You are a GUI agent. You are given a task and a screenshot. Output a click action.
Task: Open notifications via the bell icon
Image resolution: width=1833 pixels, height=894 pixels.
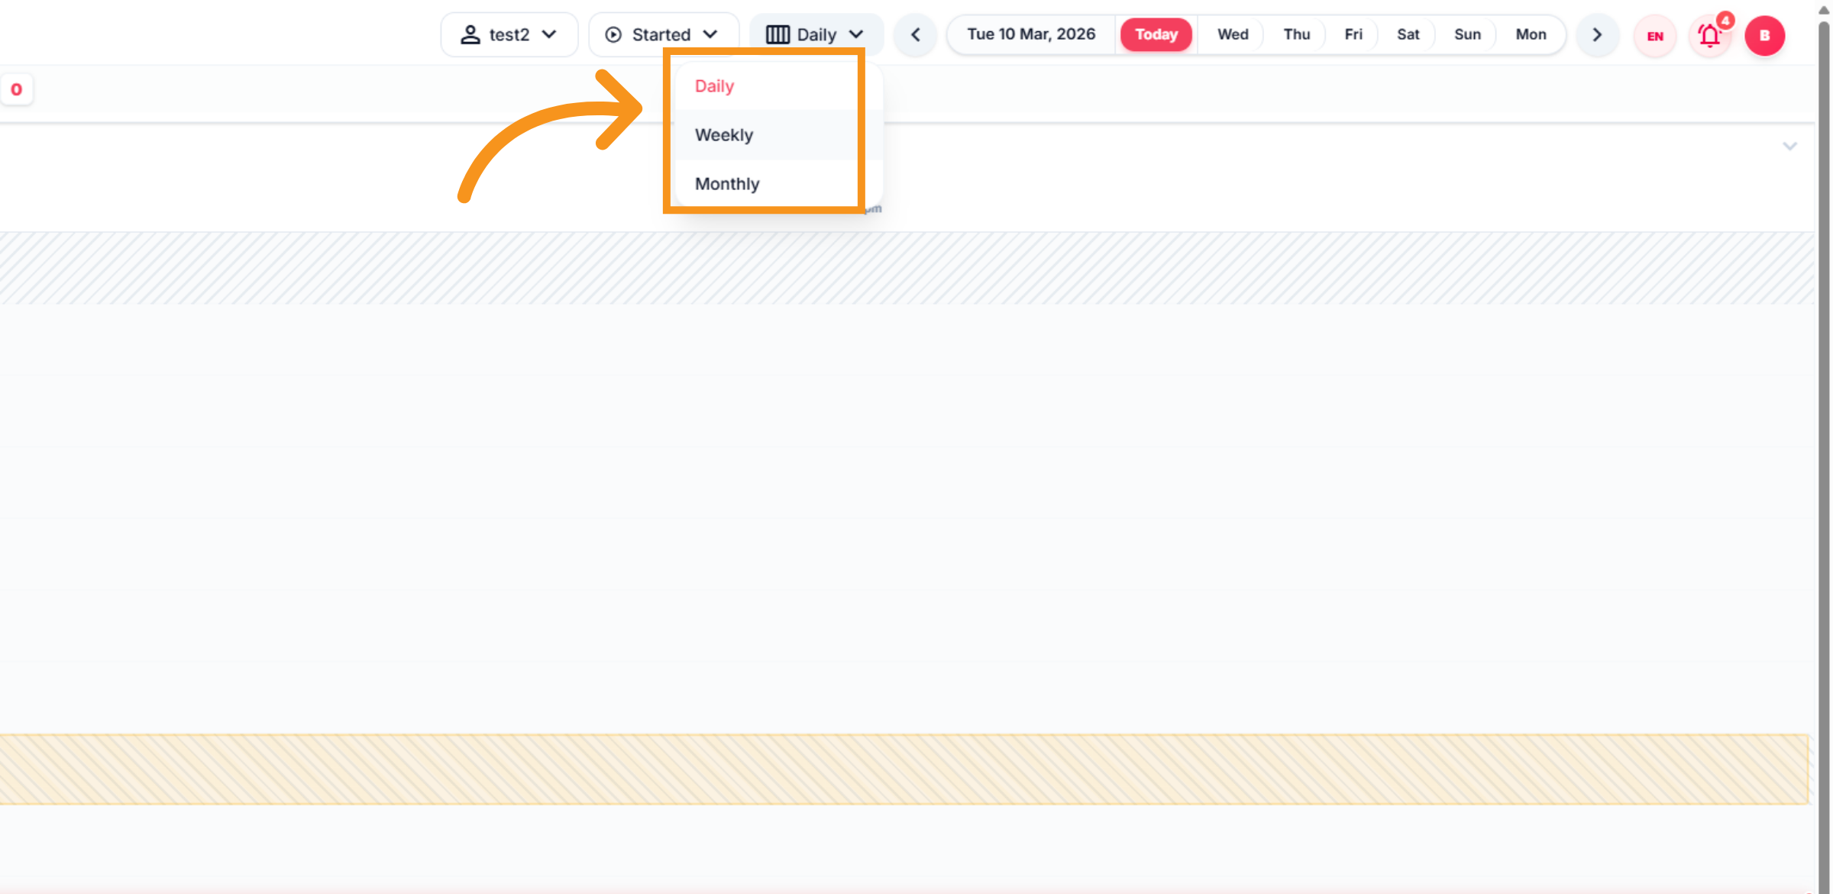(1709, 36)
